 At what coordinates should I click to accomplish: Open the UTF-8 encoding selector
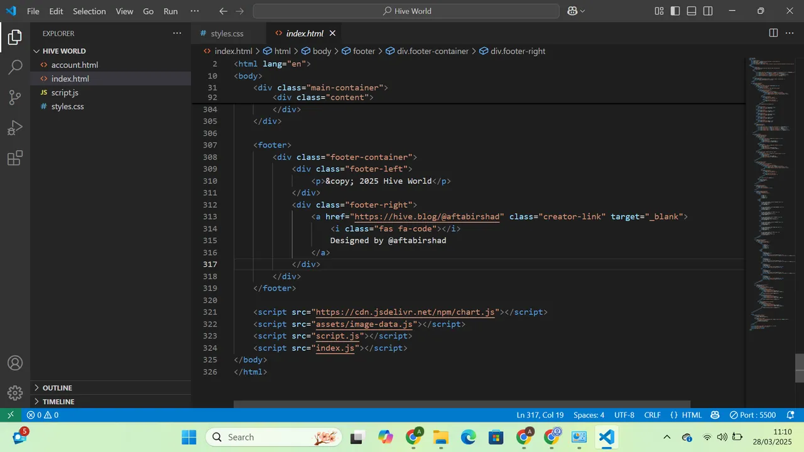click(x=624, y=415)
